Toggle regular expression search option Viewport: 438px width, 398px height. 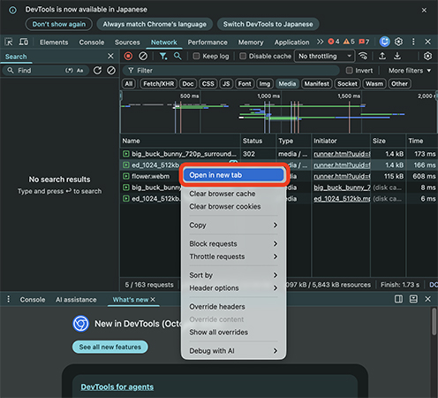coord(69,71)
